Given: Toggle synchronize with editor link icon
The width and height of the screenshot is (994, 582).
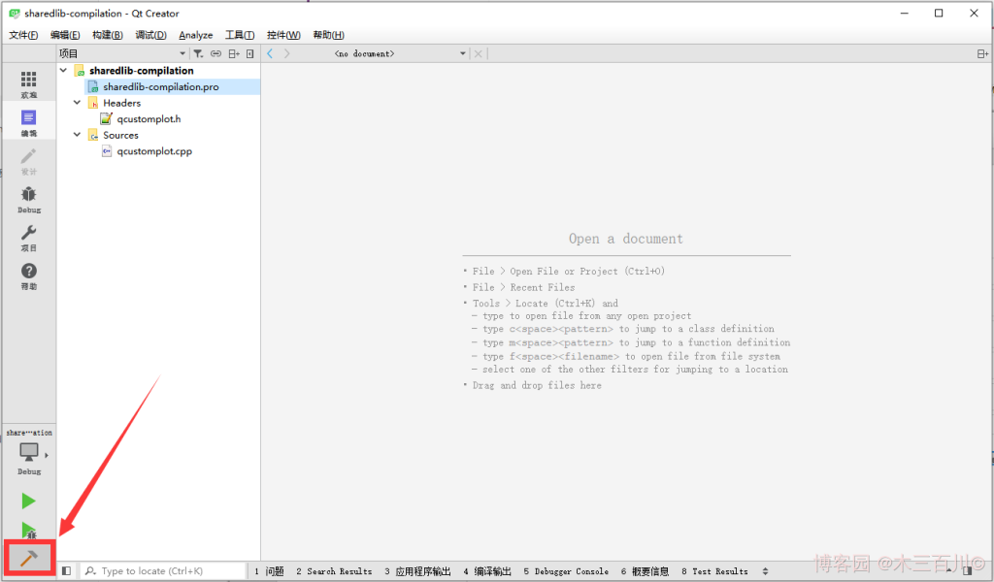Looking at the screenshot, I should pos(215,54).
